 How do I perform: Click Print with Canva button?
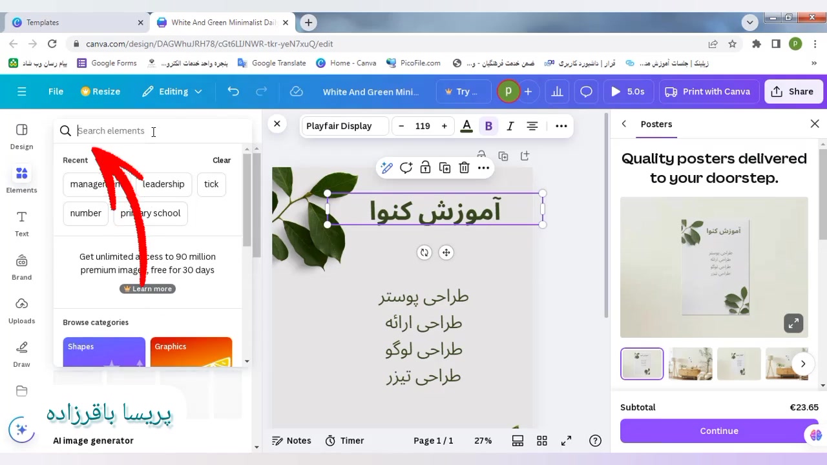point(707,92)
